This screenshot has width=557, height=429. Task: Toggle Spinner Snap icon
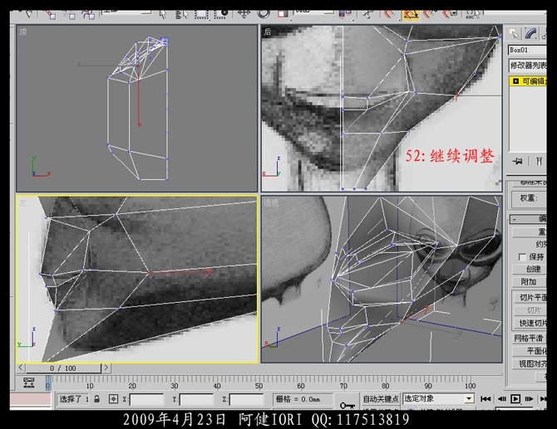[450, 14]
